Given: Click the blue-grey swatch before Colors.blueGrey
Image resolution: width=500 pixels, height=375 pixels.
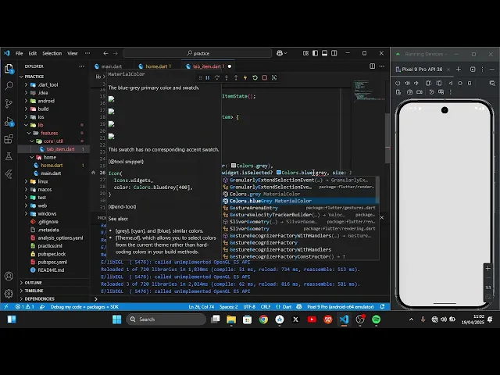Looking at the screenshot, I should pos(279,173).
